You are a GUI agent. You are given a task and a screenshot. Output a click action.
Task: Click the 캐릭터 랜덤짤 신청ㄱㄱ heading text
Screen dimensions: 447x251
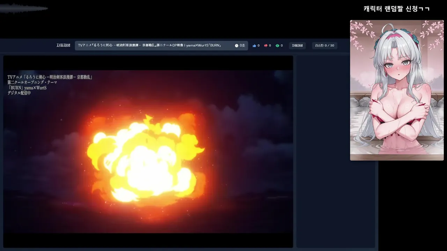(396, 9)
